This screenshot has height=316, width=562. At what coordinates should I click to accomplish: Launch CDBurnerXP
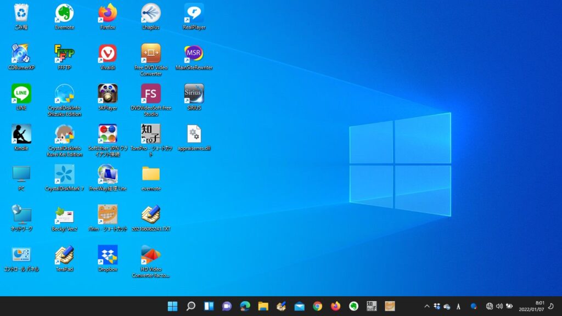click(x=21, y=53)
